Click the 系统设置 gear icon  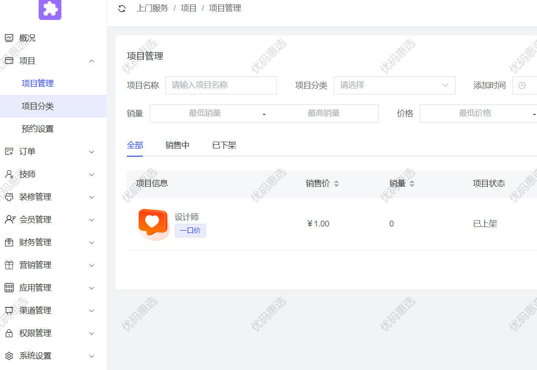click(9, 356)
